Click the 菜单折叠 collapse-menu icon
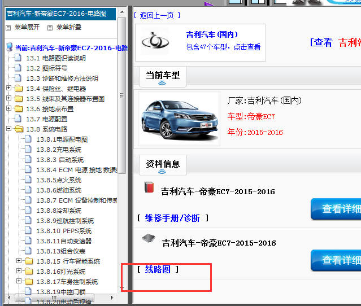Viewport: 361px width, 306px height. 50,28
